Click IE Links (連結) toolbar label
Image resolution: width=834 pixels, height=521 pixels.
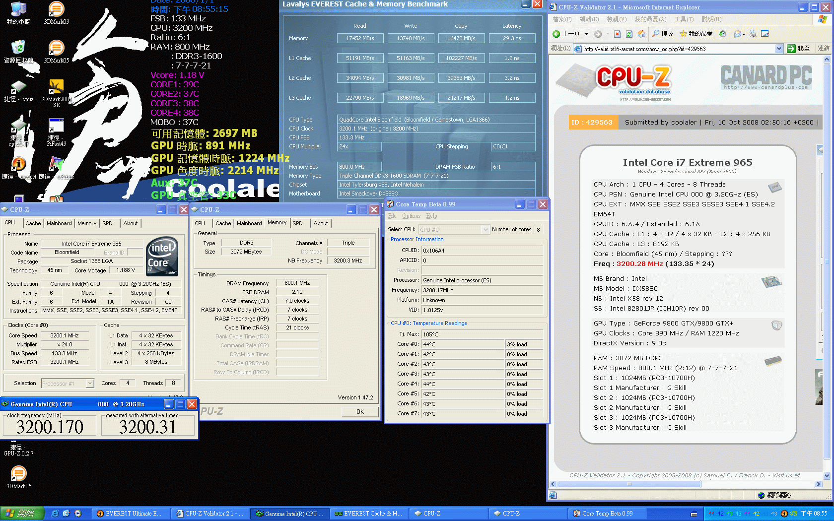click(x=824, y=48)
